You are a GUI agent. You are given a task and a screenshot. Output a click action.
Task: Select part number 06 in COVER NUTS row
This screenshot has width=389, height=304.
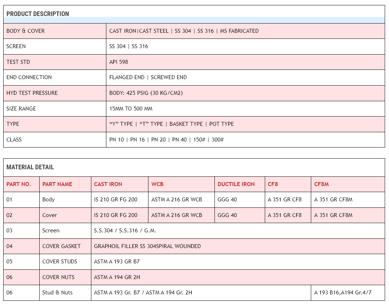click(21, 277)
